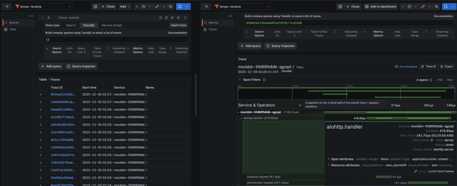Click left pane widen/narrow pane icon
Screen dimensions: 457x186
tap(95, 6)
